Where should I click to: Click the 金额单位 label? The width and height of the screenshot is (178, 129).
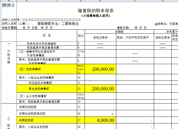pyautogui.click(x=166, y=24)
